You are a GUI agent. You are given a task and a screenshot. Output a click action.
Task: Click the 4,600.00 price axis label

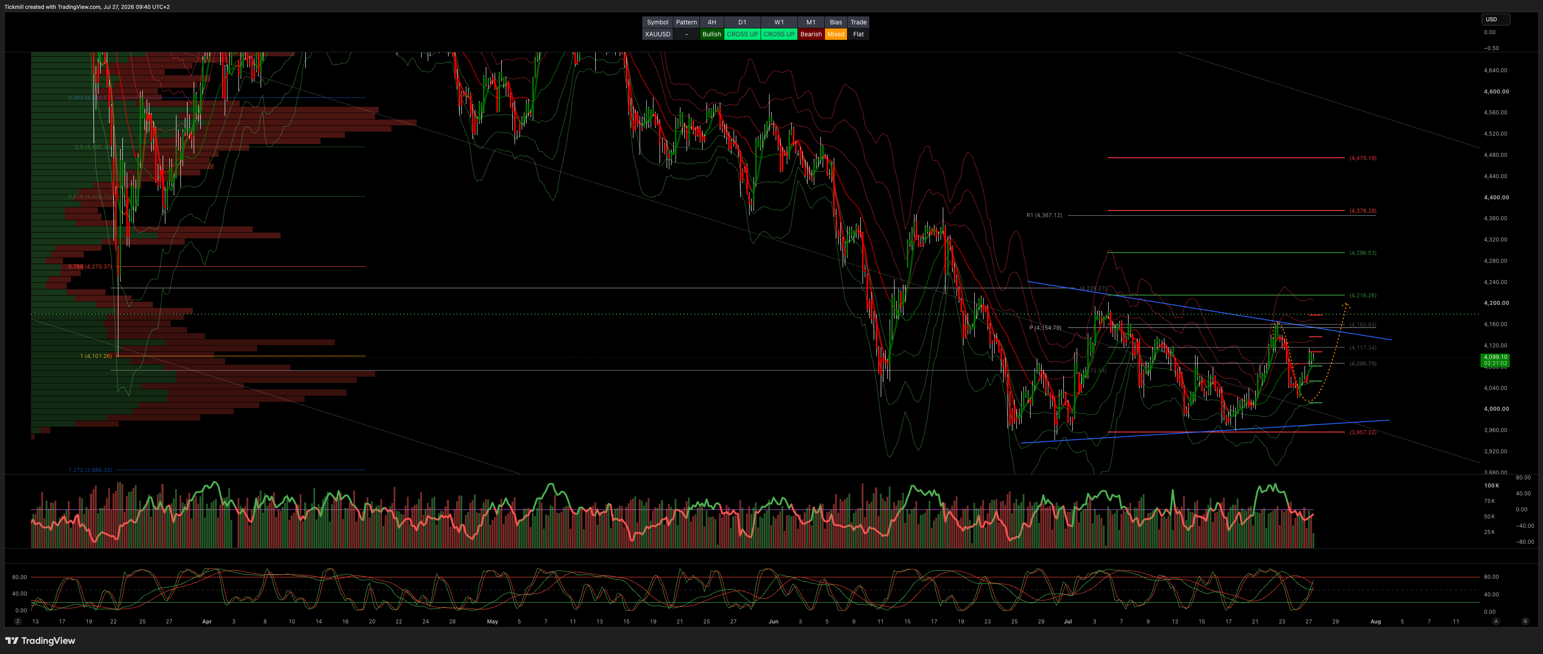pyautogui.click(x=1496, y=92)
